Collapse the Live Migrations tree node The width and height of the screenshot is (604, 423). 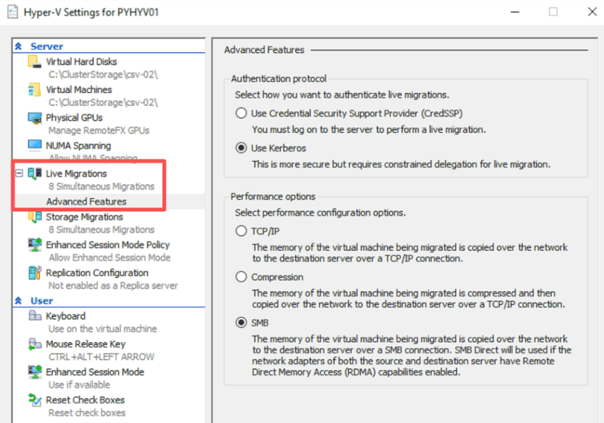(19, 173)
